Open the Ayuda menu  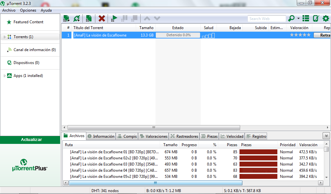point(46,10)
